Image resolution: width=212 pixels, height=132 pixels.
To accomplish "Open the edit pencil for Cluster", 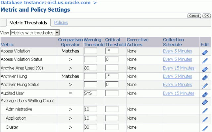I will [x=205, y=128].
